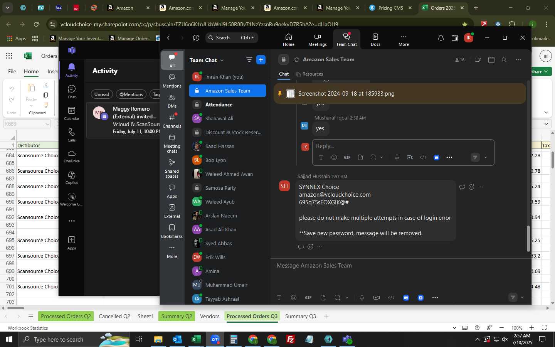
Task: Click the blue new chat plus button
Action: click(x=261, y=60)
